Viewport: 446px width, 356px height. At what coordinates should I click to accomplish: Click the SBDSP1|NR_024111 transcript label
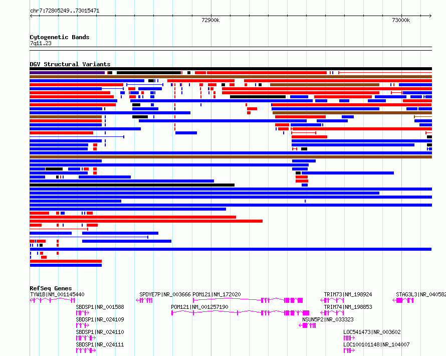[x=100, y=344]
